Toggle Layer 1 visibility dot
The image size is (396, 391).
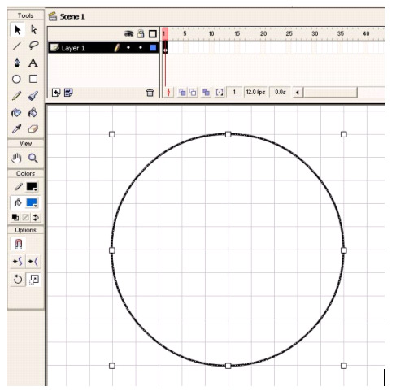[x=128, y=48]
